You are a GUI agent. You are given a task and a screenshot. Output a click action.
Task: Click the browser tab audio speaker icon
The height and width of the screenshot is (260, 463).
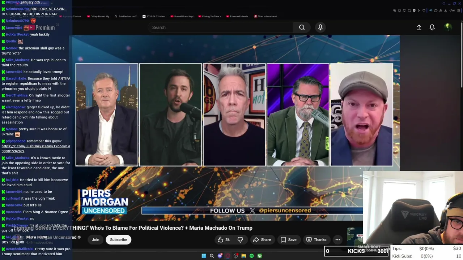point(431,10)
